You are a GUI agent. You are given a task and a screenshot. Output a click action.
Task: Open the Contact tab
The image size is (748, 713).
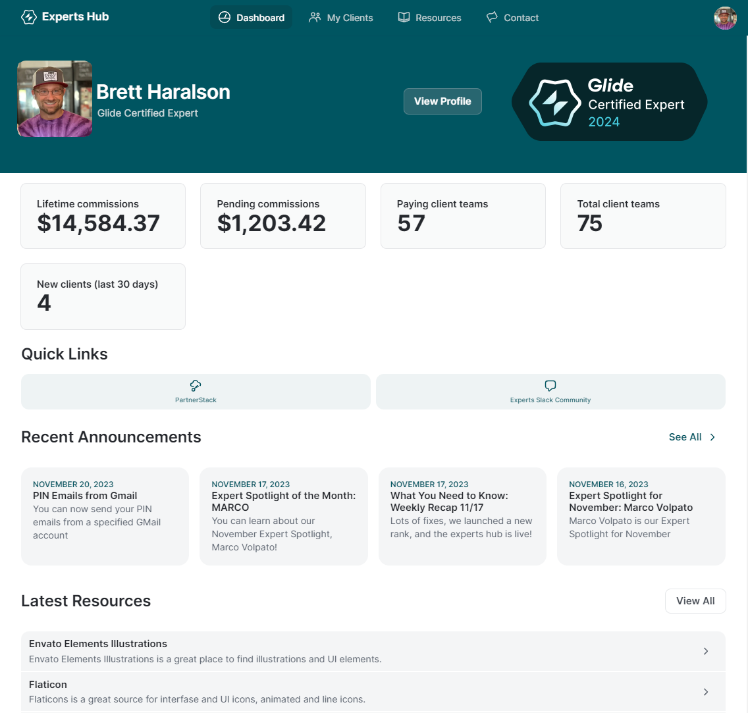(512, 18)
